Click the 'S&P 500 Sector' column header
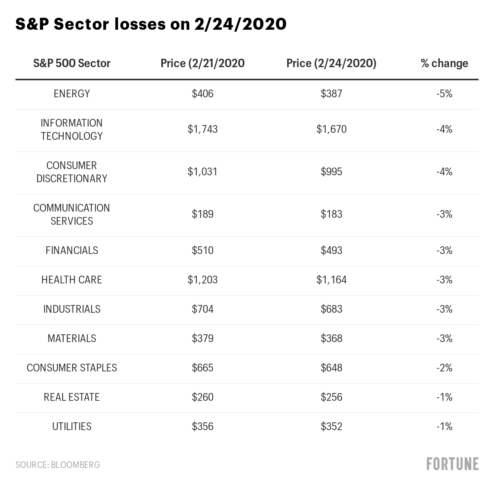494x488 pixels. [72, 63]
